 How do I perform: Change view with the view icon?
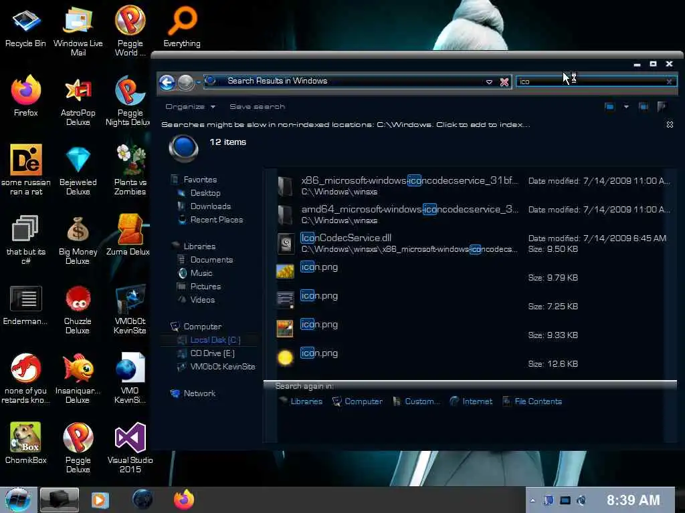[609, 106]
